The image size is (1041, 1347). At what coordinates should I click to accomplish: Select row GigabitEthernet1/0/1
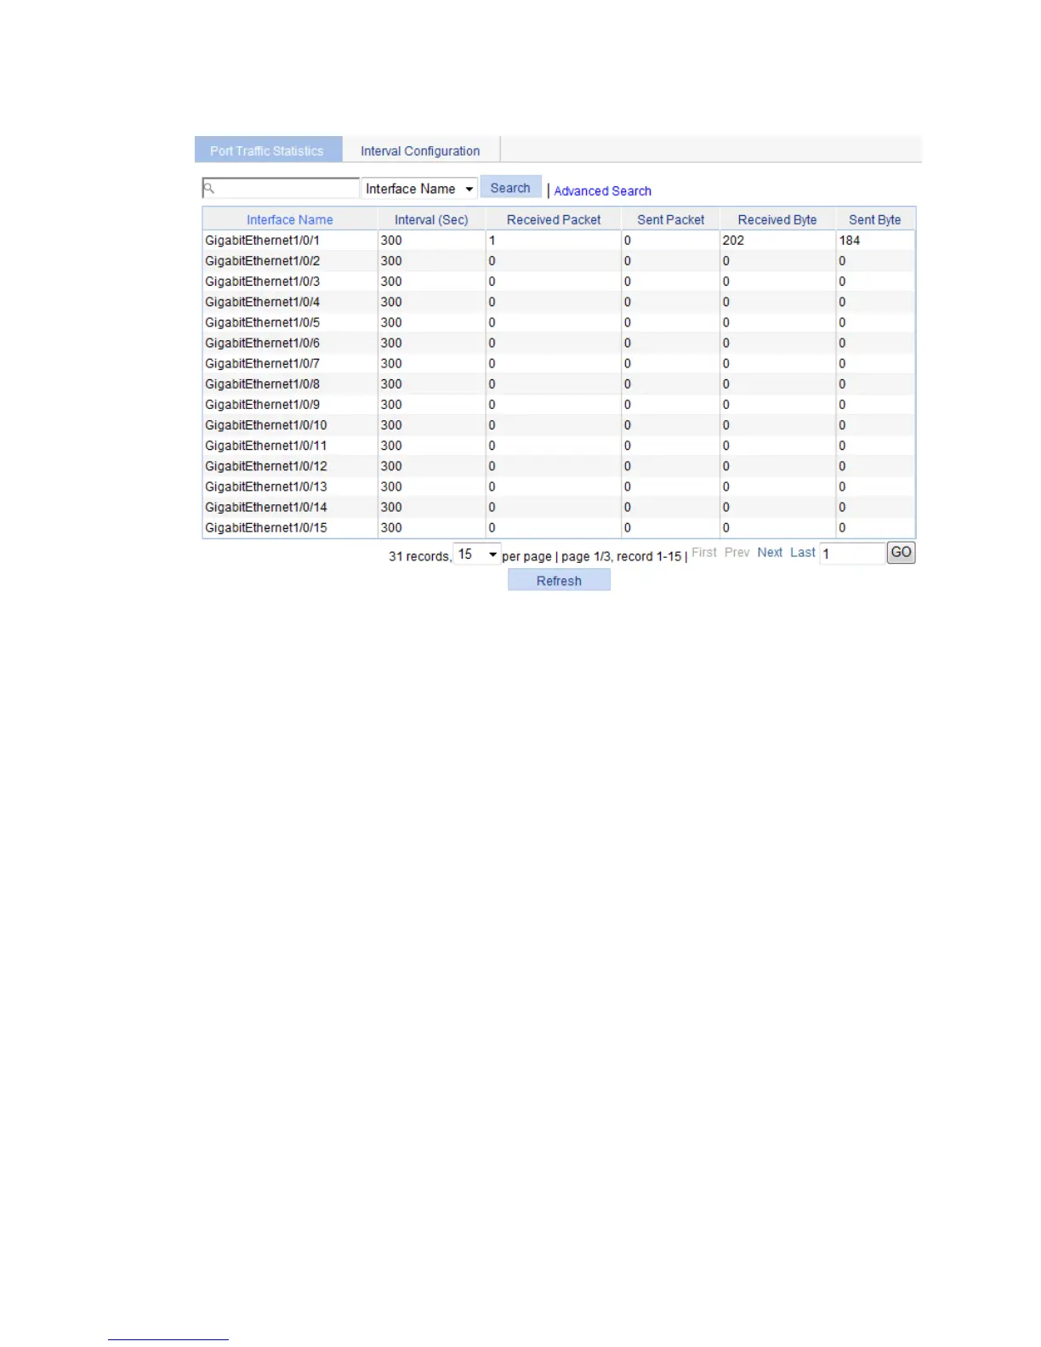point(559,241)
